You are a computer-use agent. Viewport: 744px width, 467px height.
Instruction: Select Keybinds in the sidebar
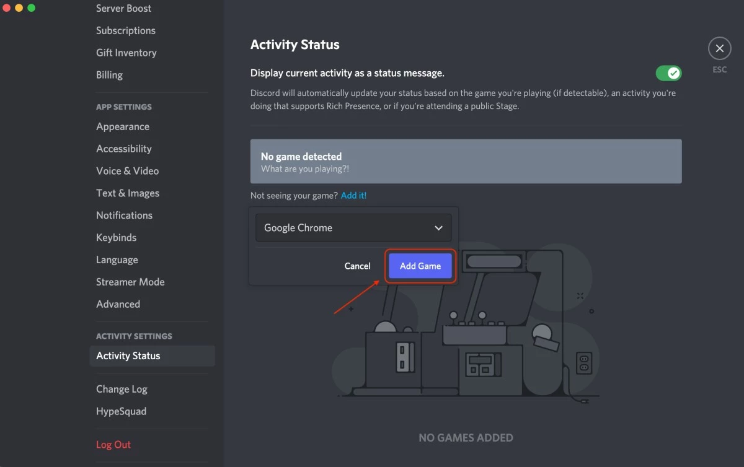pos(116,238)
